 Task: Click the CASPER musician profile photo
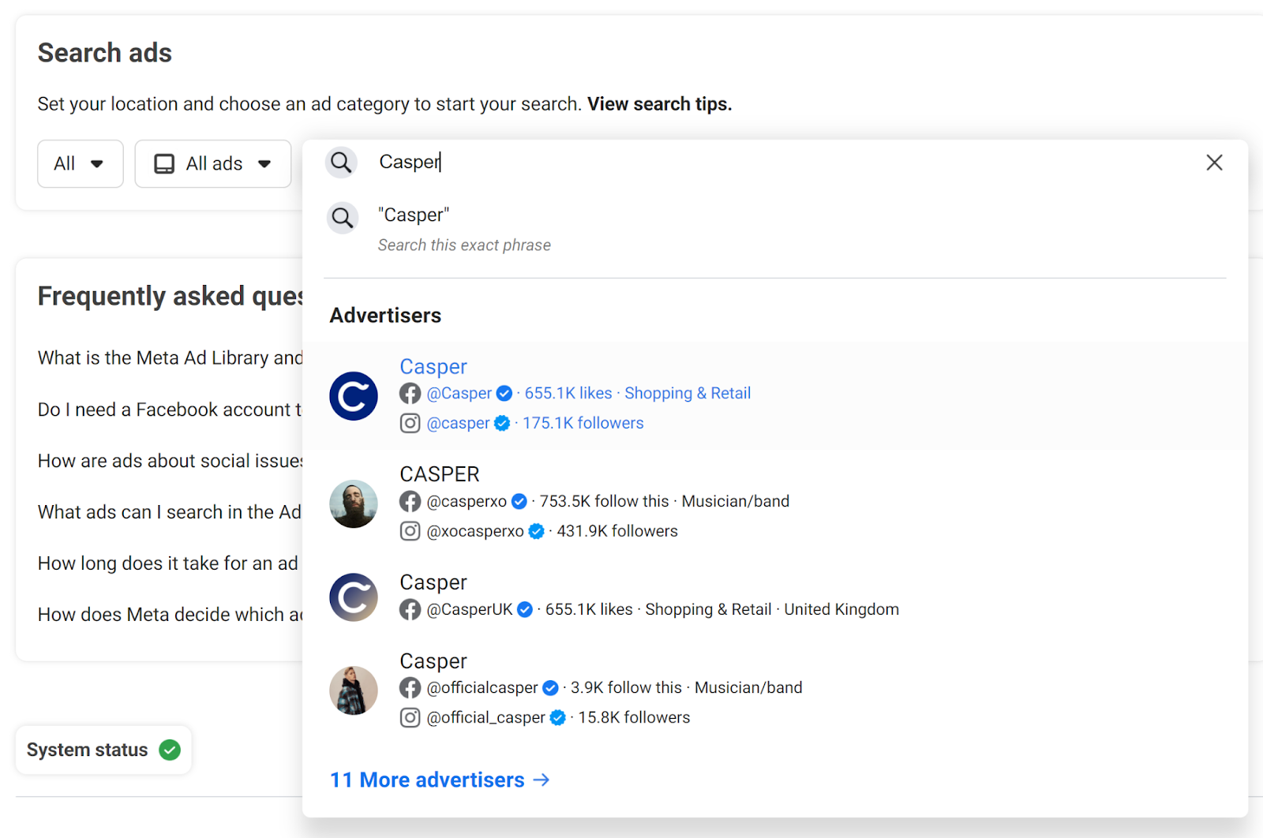coord(353,503)
